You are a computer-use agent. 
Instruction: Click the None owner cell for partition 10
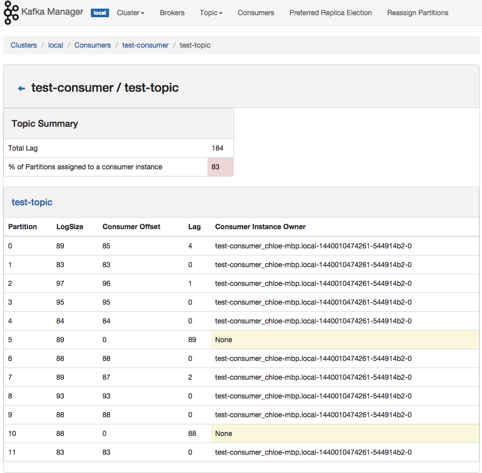345,433
